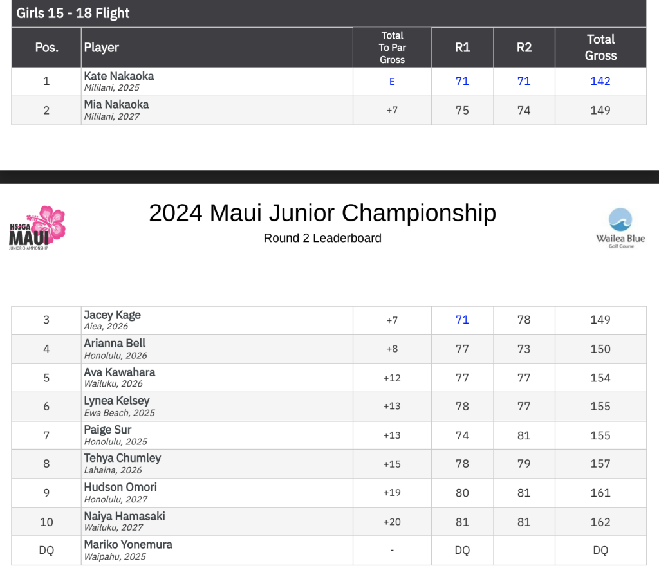Viewport: 659px width, 568px height.
Task: Click the Pos. column header
Action: click(x=46, y=48)
